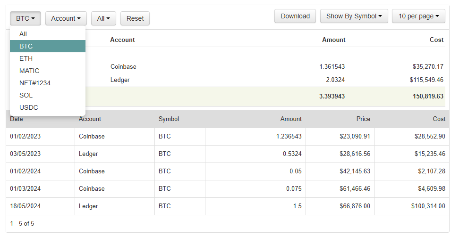Sort by the Date column header
Image resolution: width=451 pixels, height=236 pixels.
coord(17,119)
